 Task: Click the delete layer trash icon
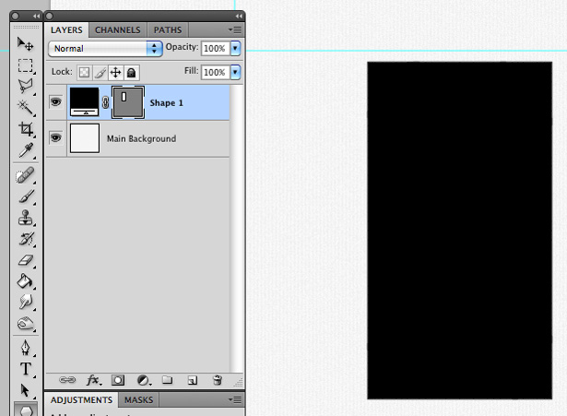(218, 380)
